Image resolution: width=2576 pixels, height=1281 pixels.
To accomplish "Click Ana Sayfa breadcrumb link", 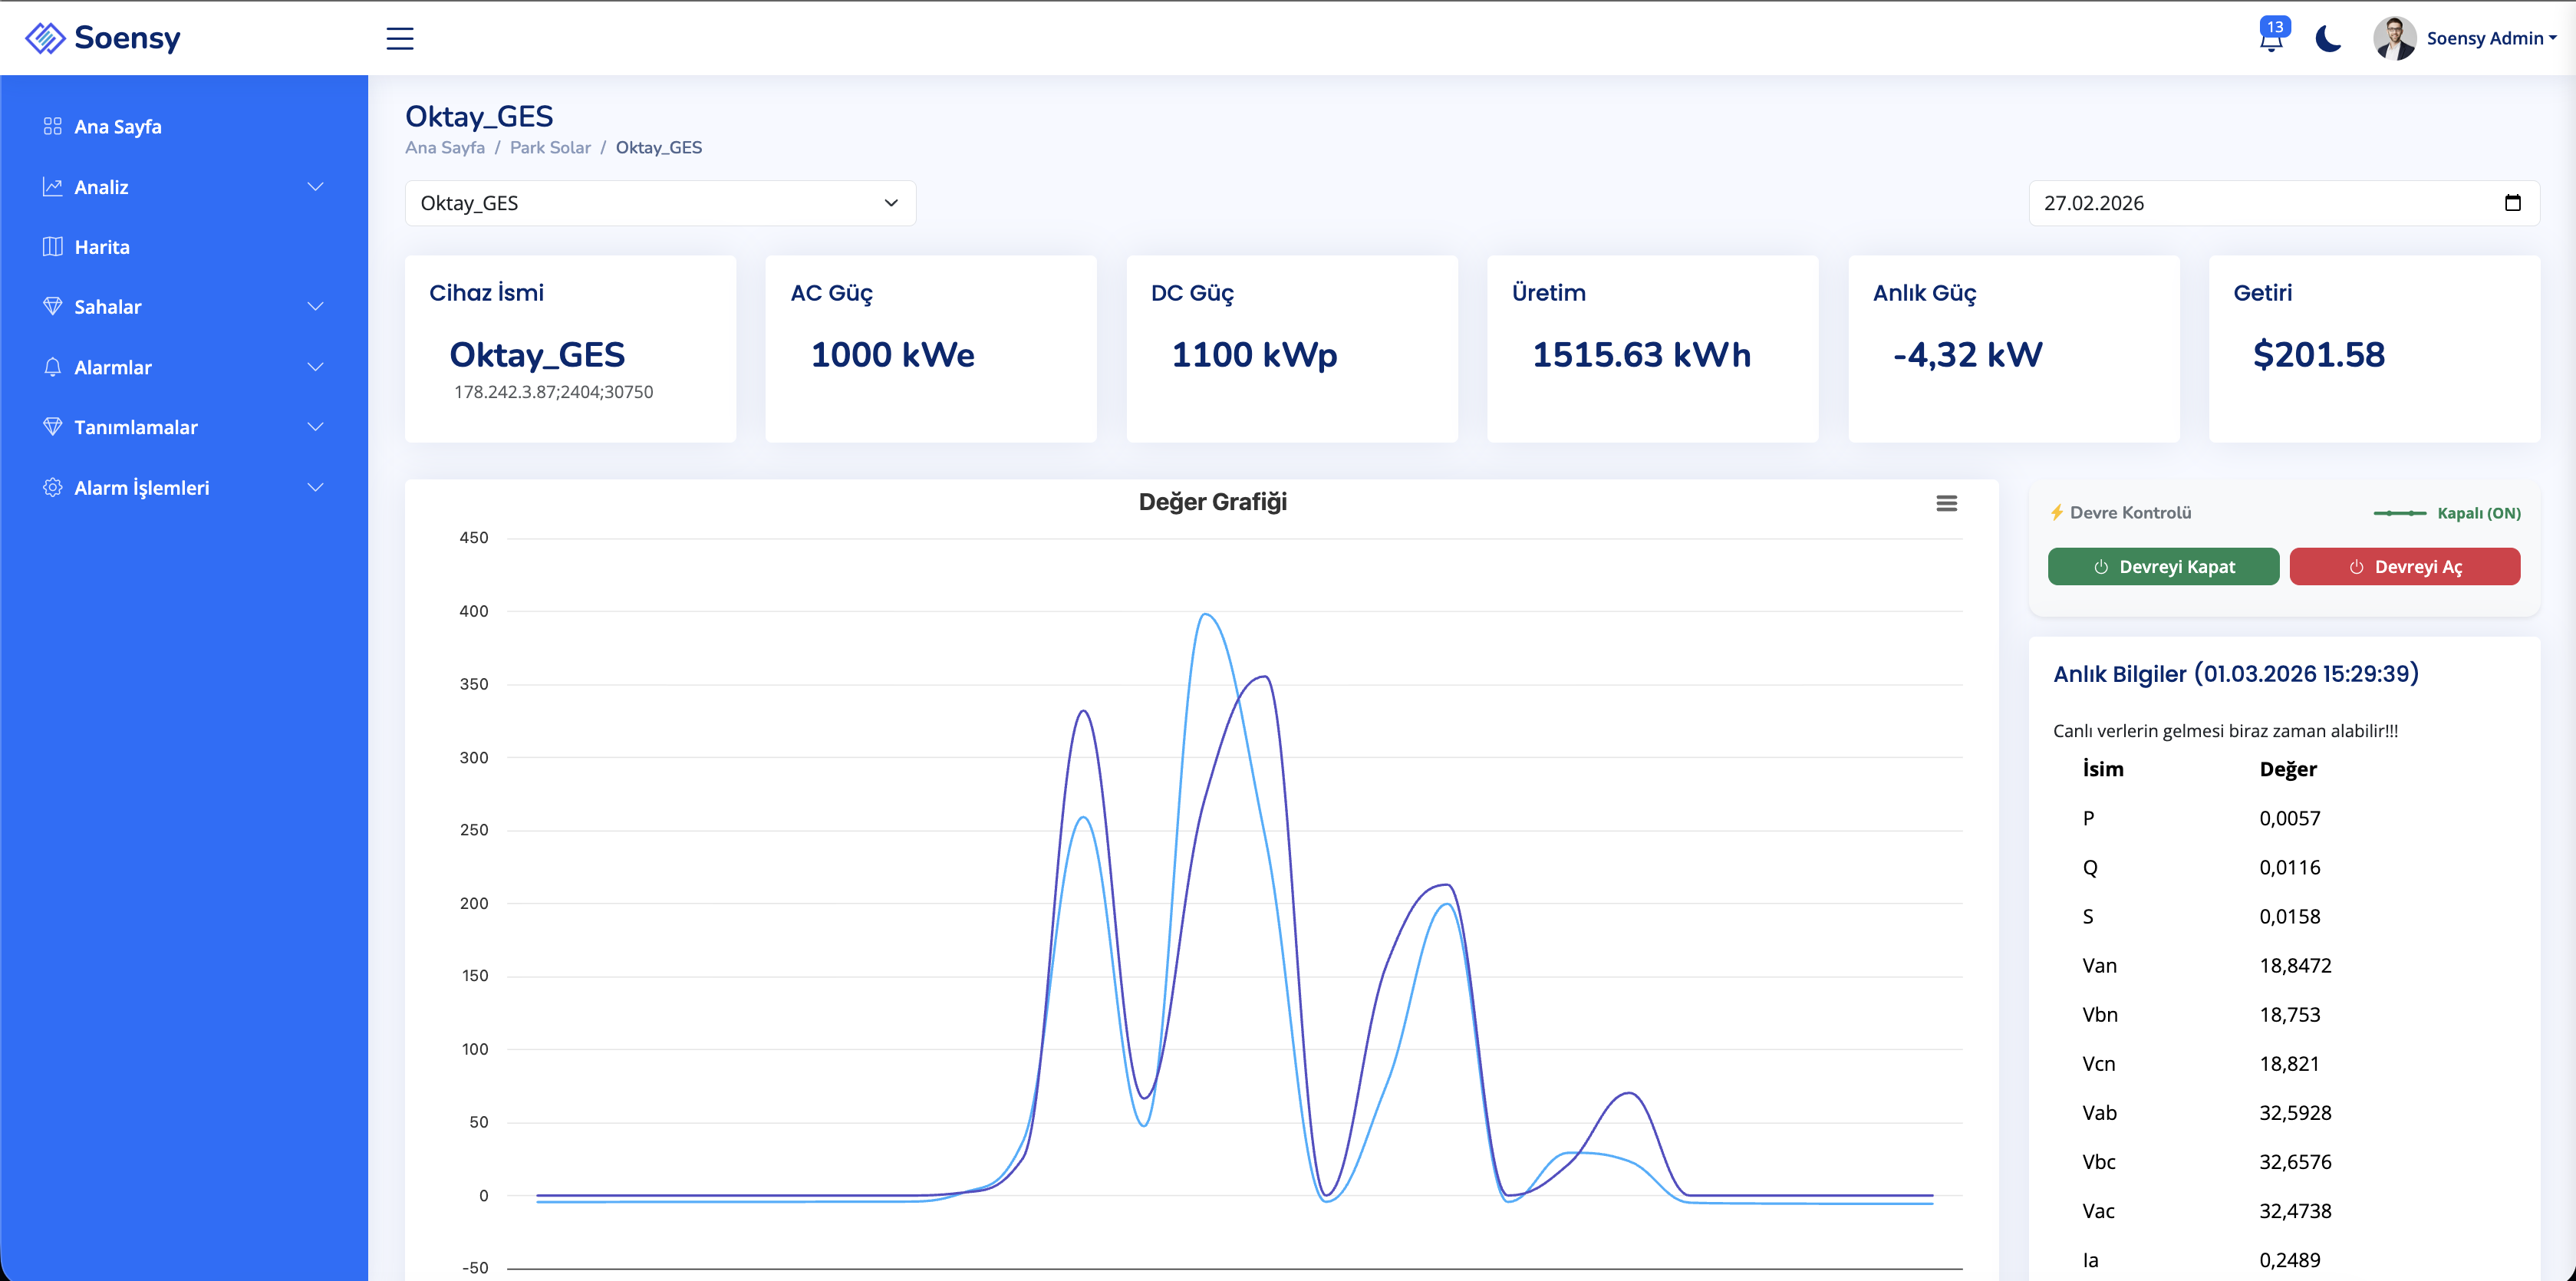I will pos(445,148).
